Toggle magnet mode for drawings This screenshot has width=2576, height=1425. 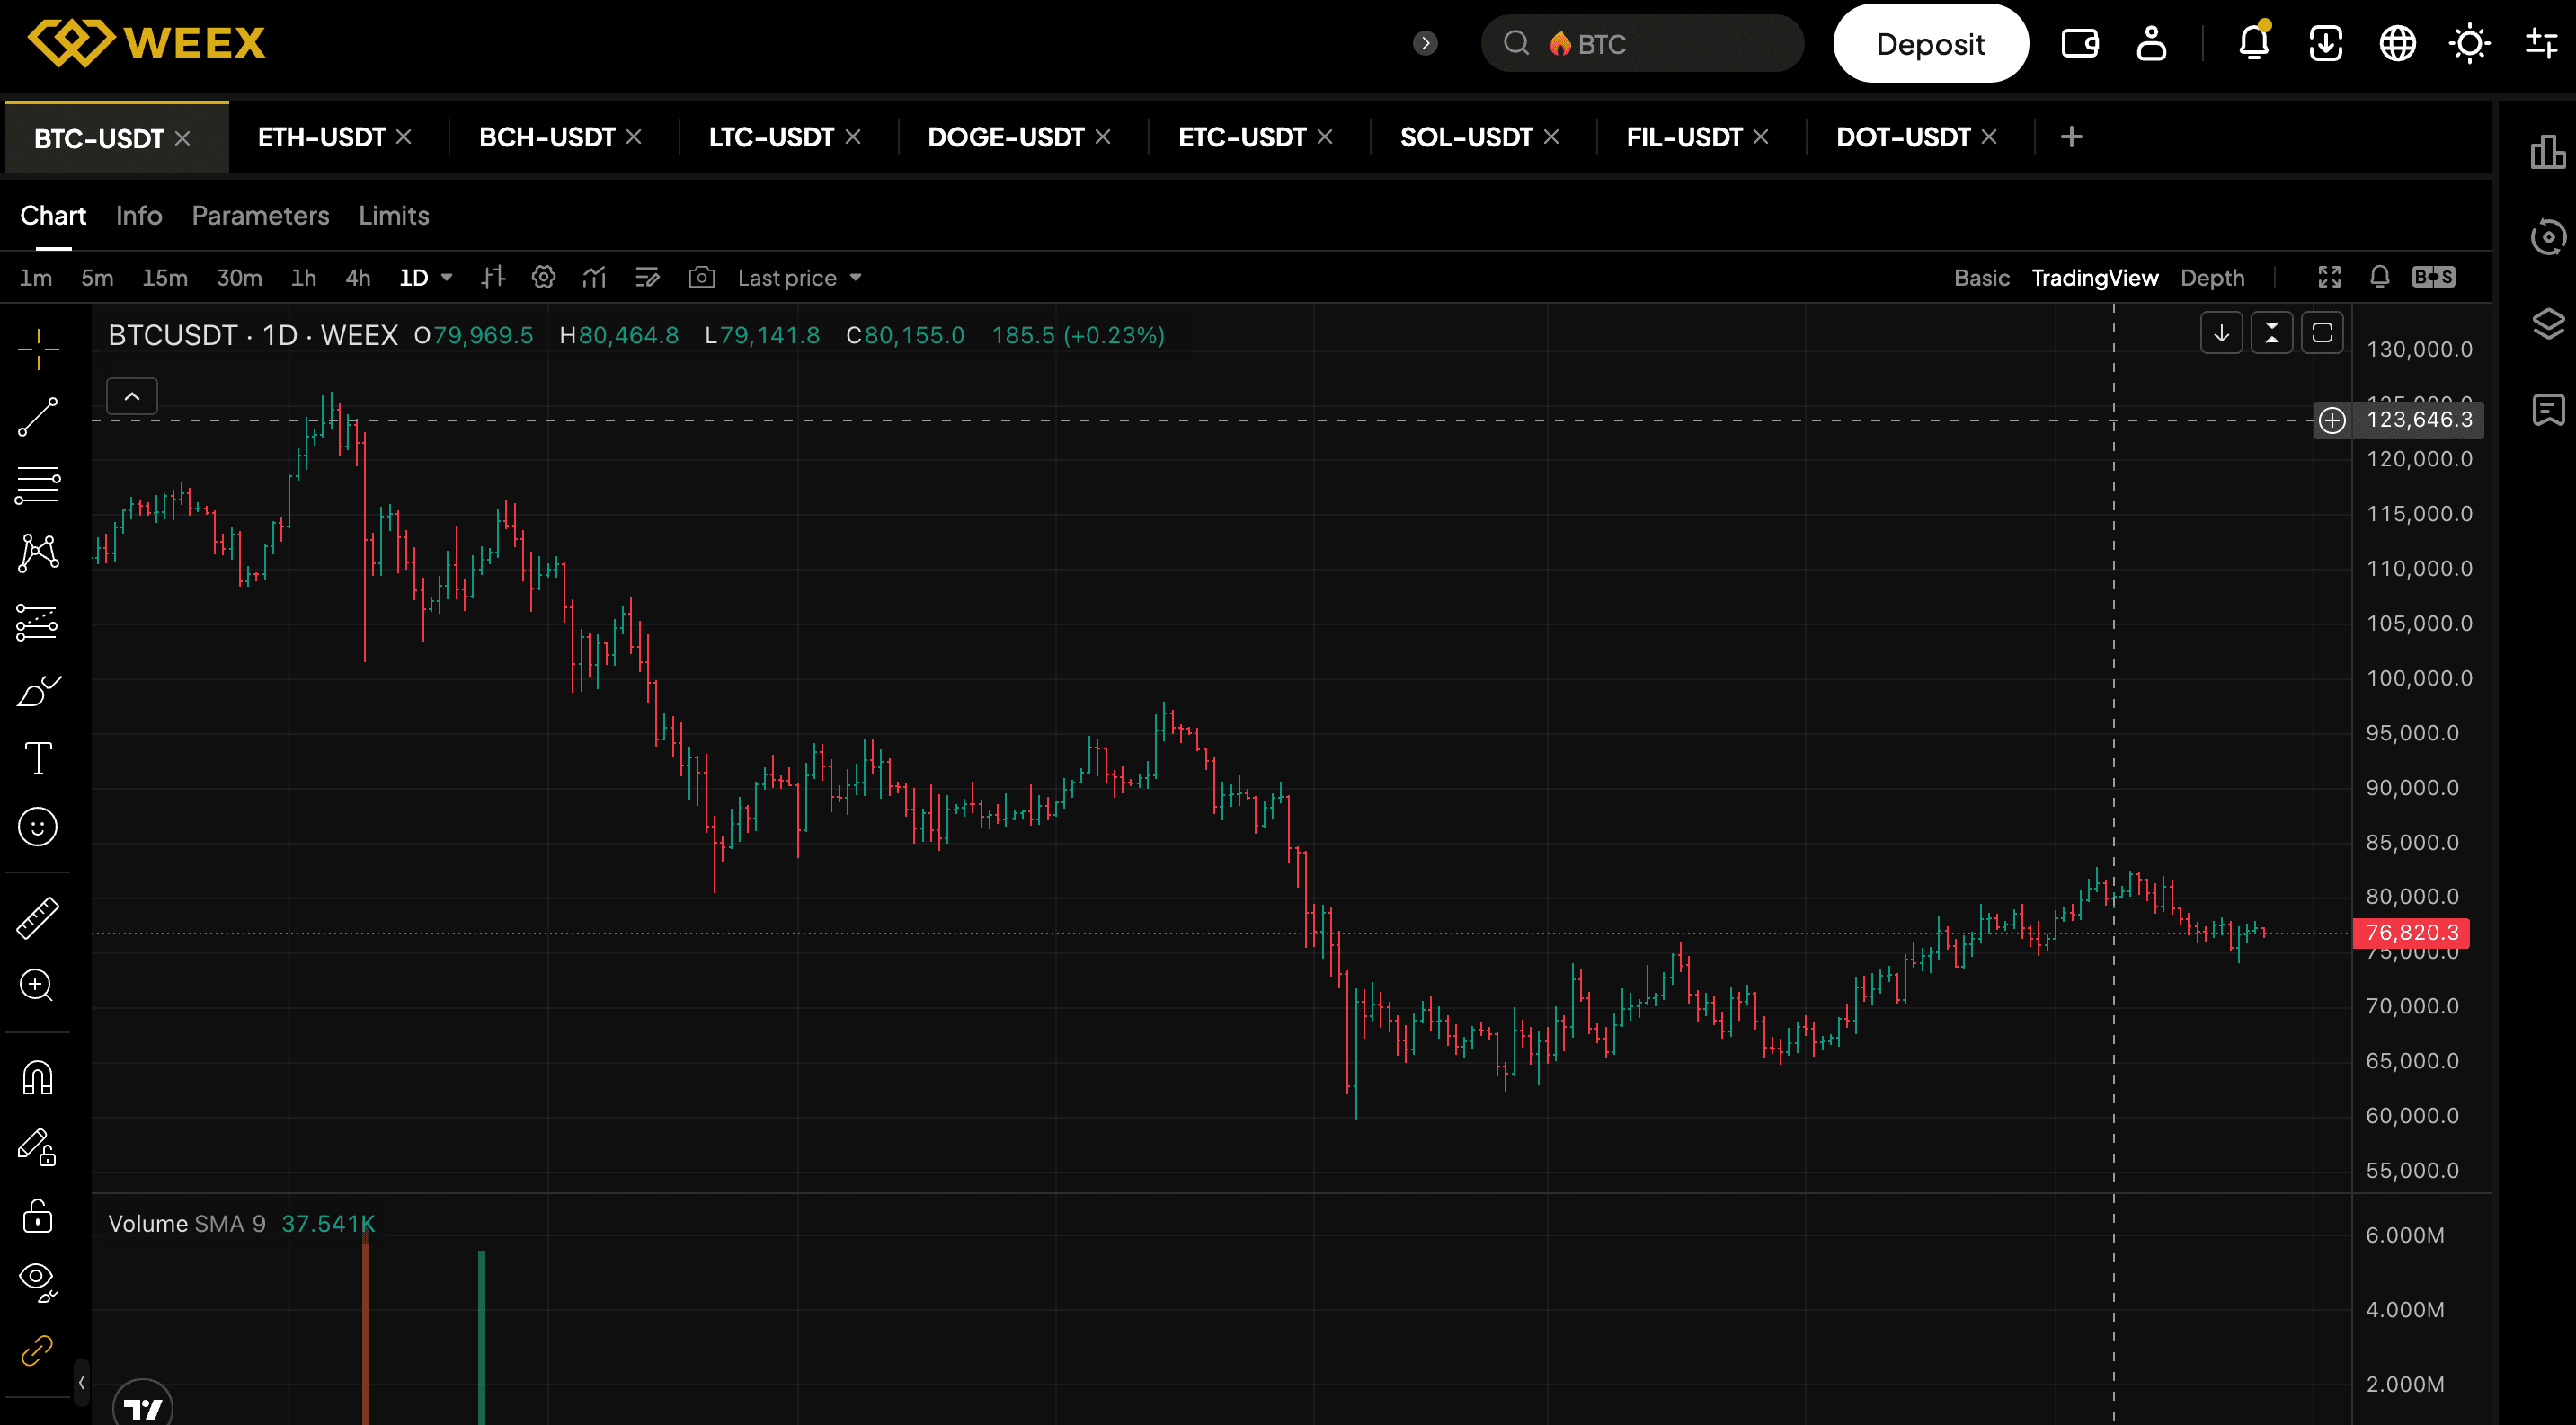click(x=38, y=1077)
